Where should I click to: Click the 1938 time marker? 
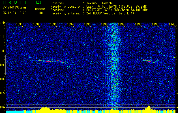pyautogui.click(x=138, y=24)
